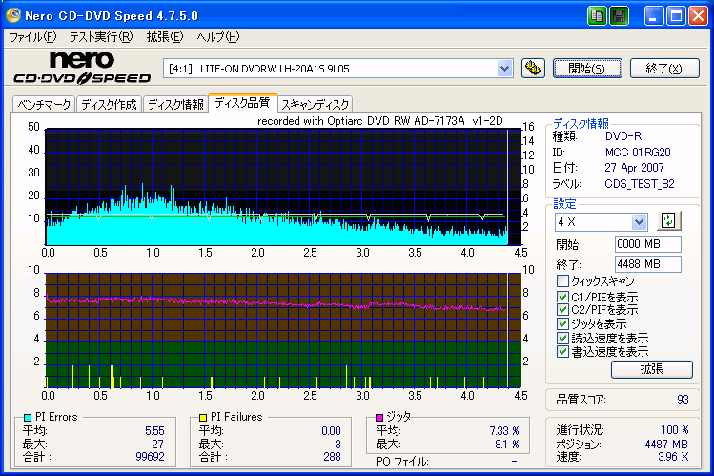This screenshot has height=476, width=714.
Task: Toggle the C1/PIEを表示 checkbox
Action: (x=562, y=297)
